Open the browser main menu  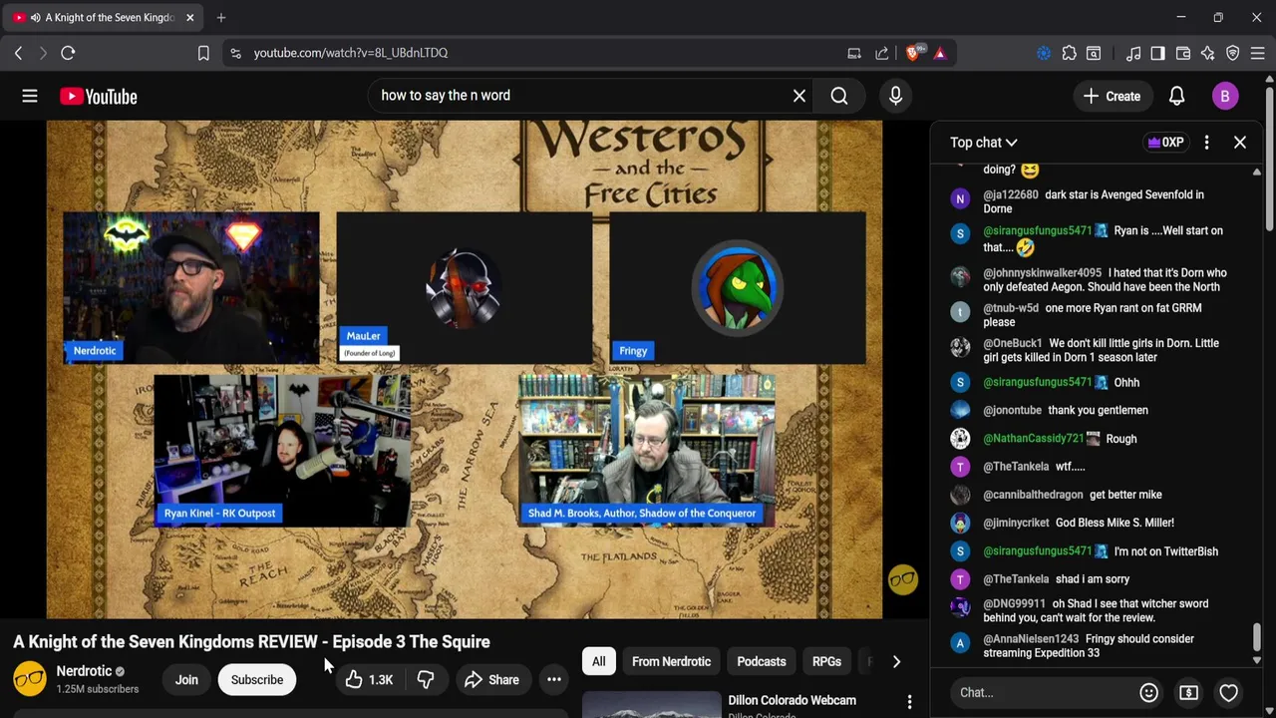tap(1257, 53)
